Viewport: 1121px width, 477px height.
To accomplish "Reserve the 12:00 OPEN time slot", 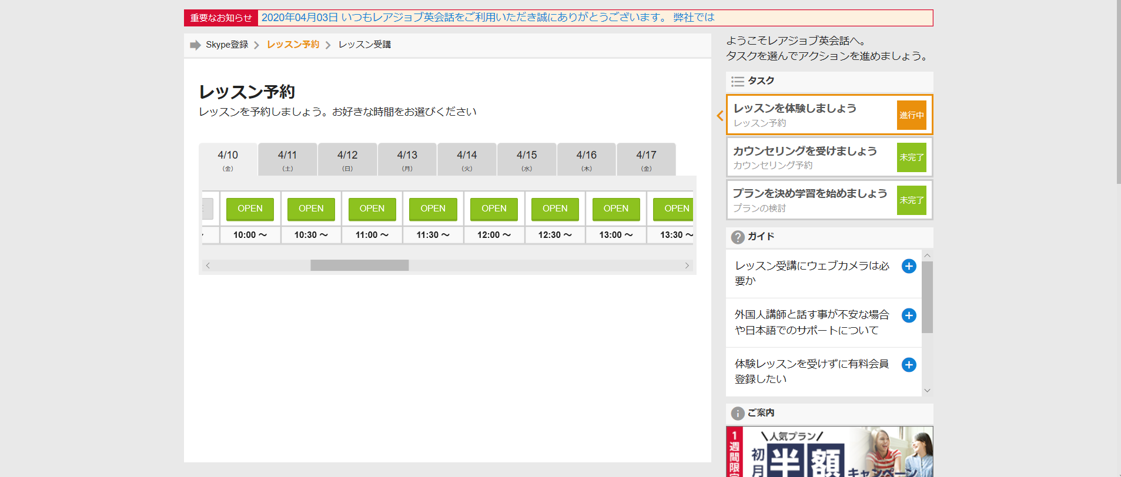I will [494, 209].
